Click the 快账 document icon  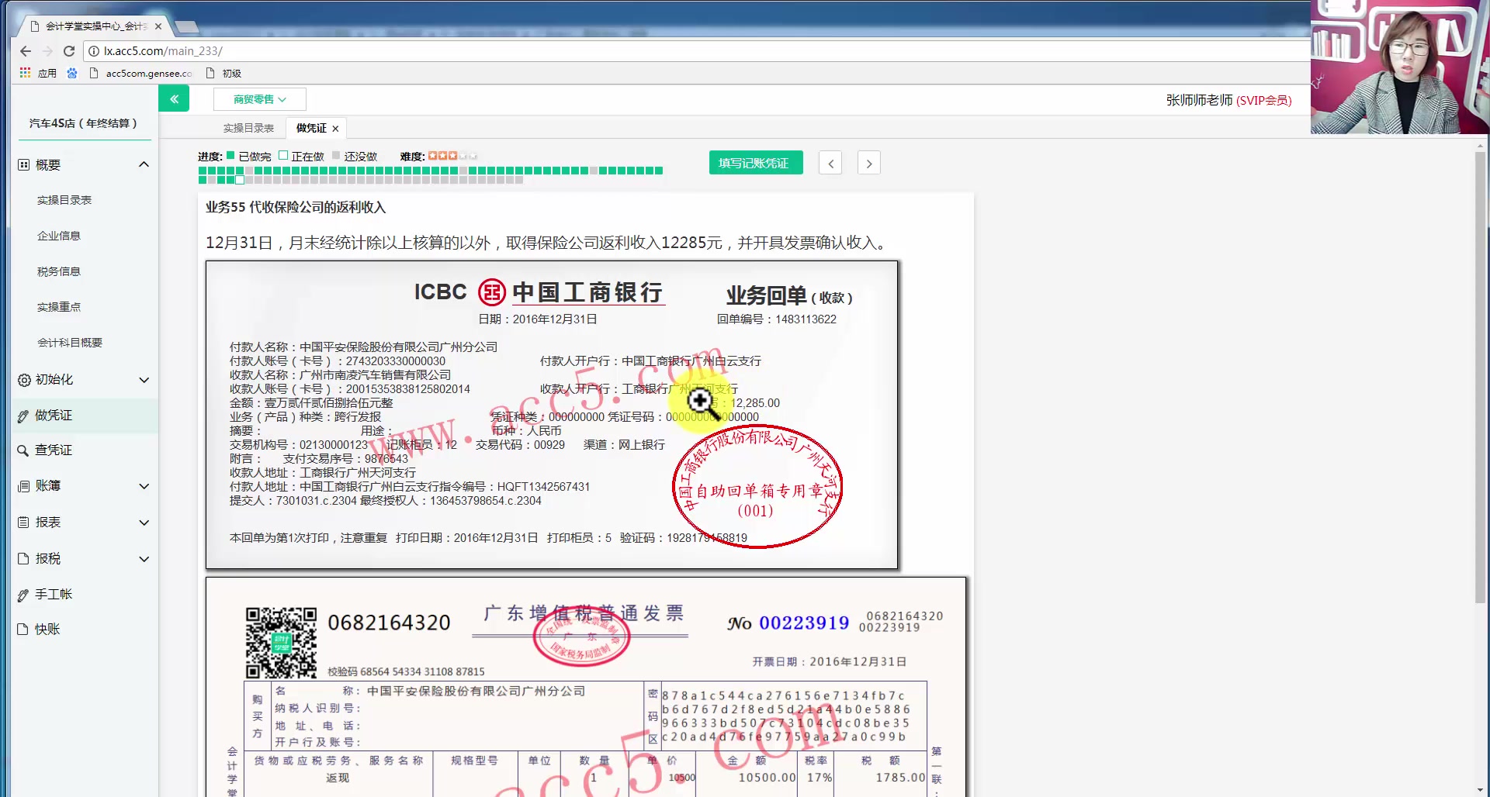pyautogui.click(x=23, y=630)
